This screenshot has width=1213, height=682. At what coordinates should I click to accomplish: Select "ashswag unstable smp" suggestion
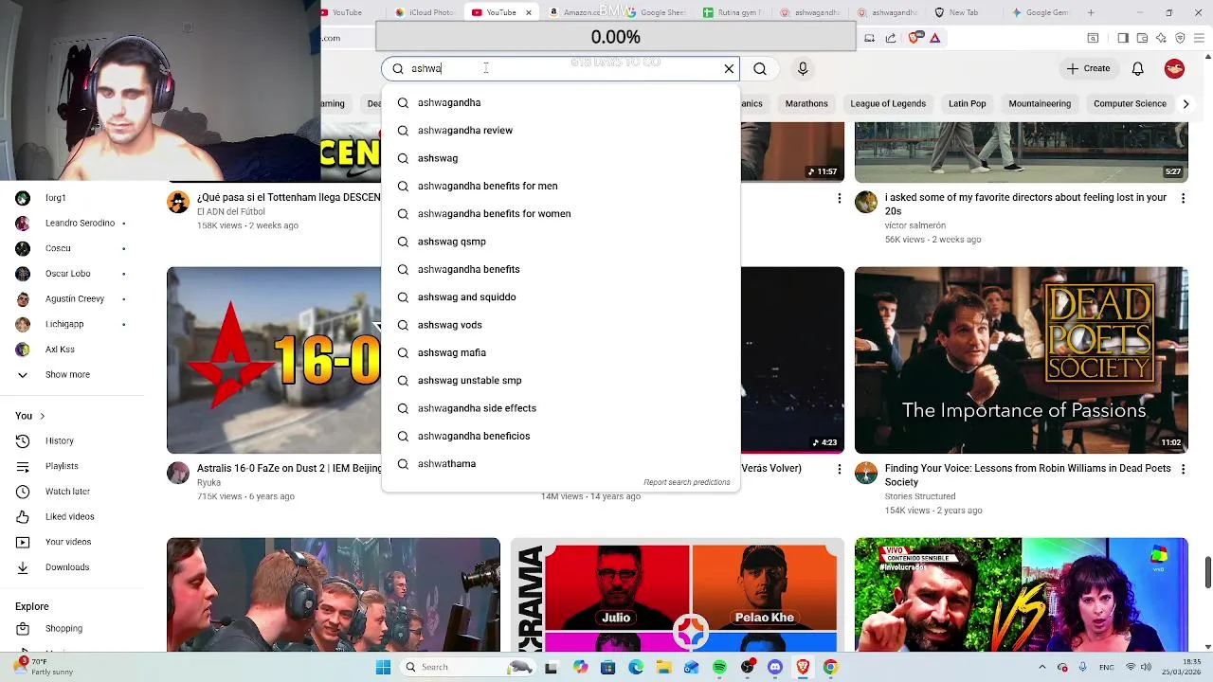click(560, 380)
